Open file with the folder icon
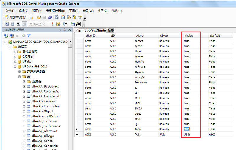This screenshot has height=150, width=236. tap(39, 17)
